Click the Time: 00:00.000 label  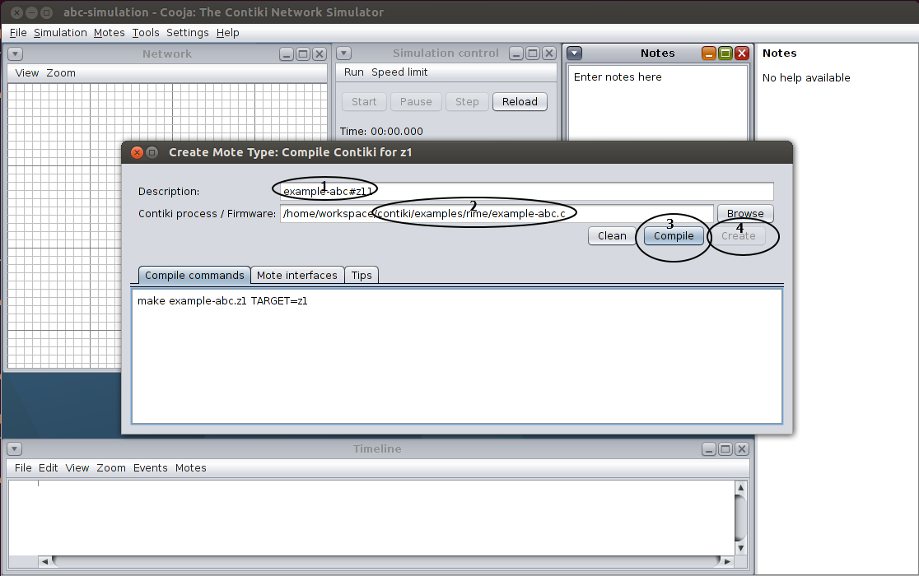pyautogui.click(x=381, y=132)
